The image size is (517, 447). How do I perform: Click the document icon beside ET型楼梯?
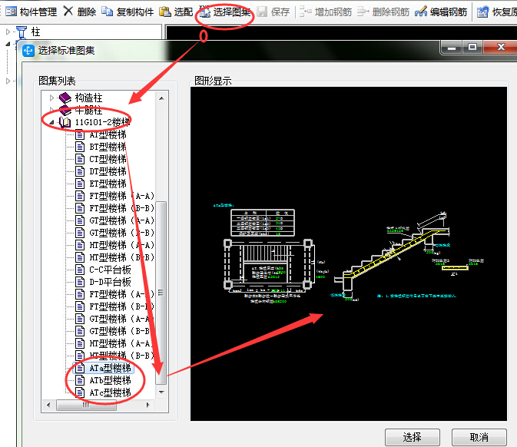coord(79,184)
